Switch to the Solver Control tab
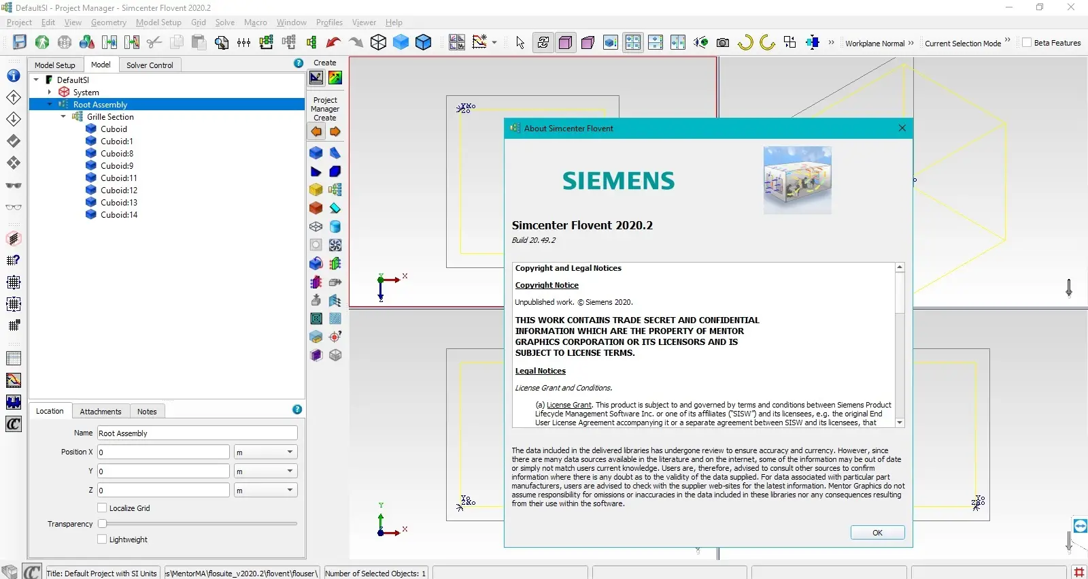Screen dimensions: 1088x579 click(x=150, y=65)
